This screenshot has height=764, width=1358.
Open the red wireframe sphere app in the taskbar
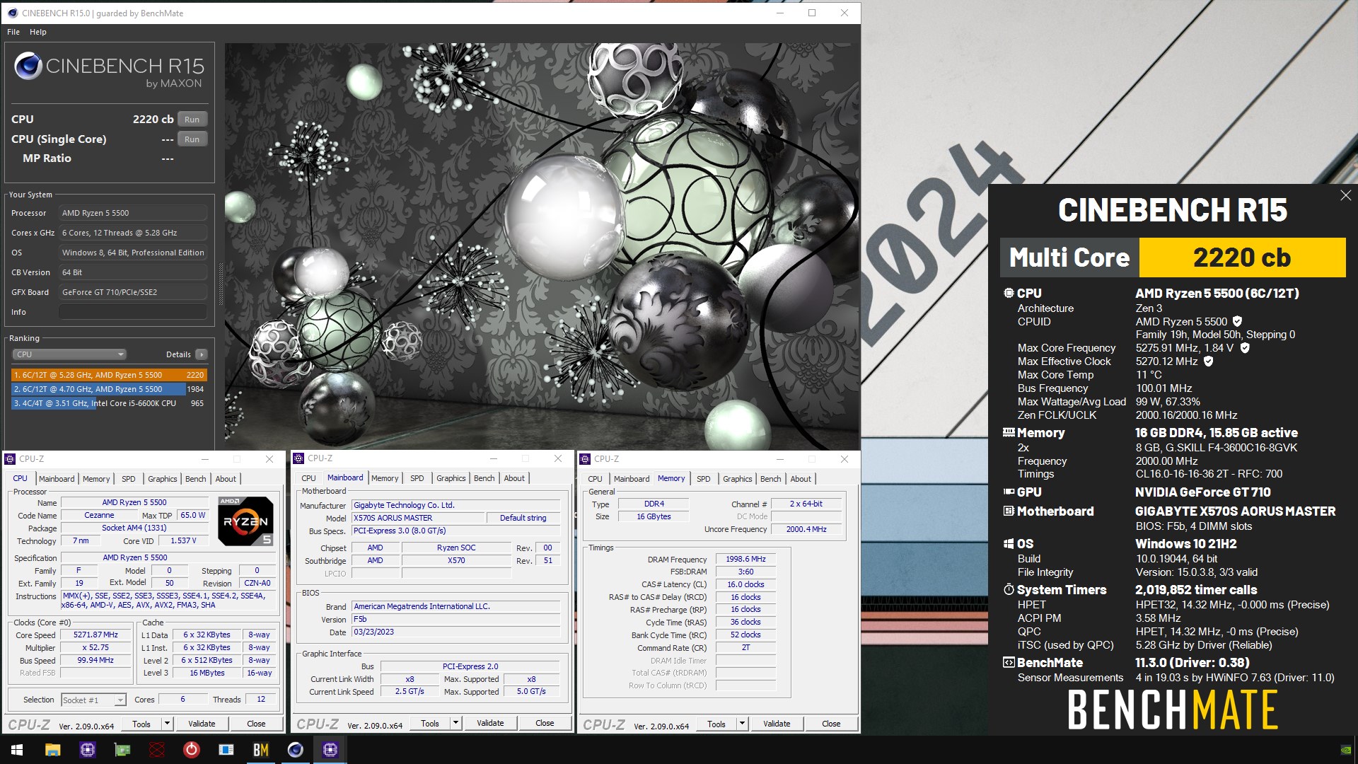(x=157, y=750)
